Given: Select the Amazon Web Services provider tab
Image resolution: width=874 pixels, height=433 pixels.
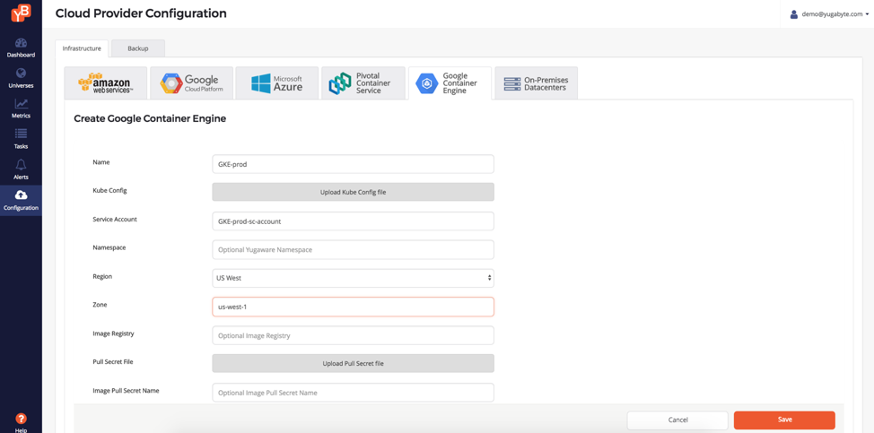Looking at the screenshot, I should 106,83.
